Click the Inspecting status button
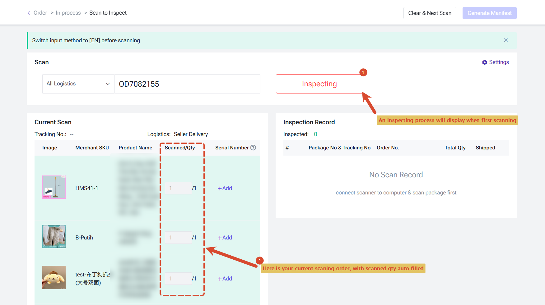This screenshot has height=305, width=545. 319,84
